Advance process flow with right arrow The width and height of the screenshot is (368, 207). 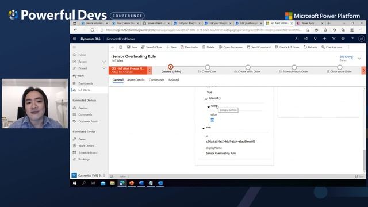point(364,70)
